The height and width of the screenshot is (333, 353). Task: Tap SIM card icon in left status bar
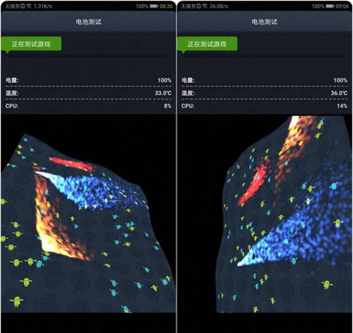click(23, 6)
